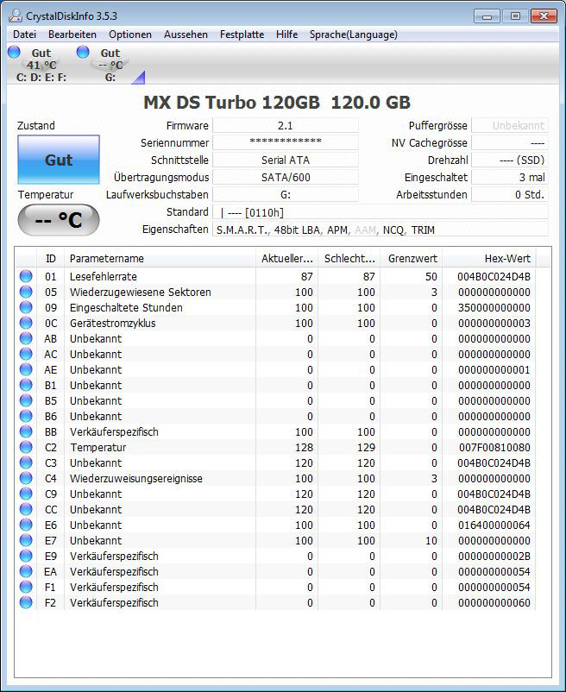566x692 pixels.
Task: Click hex value 016400000064
Action: (494, 525)
